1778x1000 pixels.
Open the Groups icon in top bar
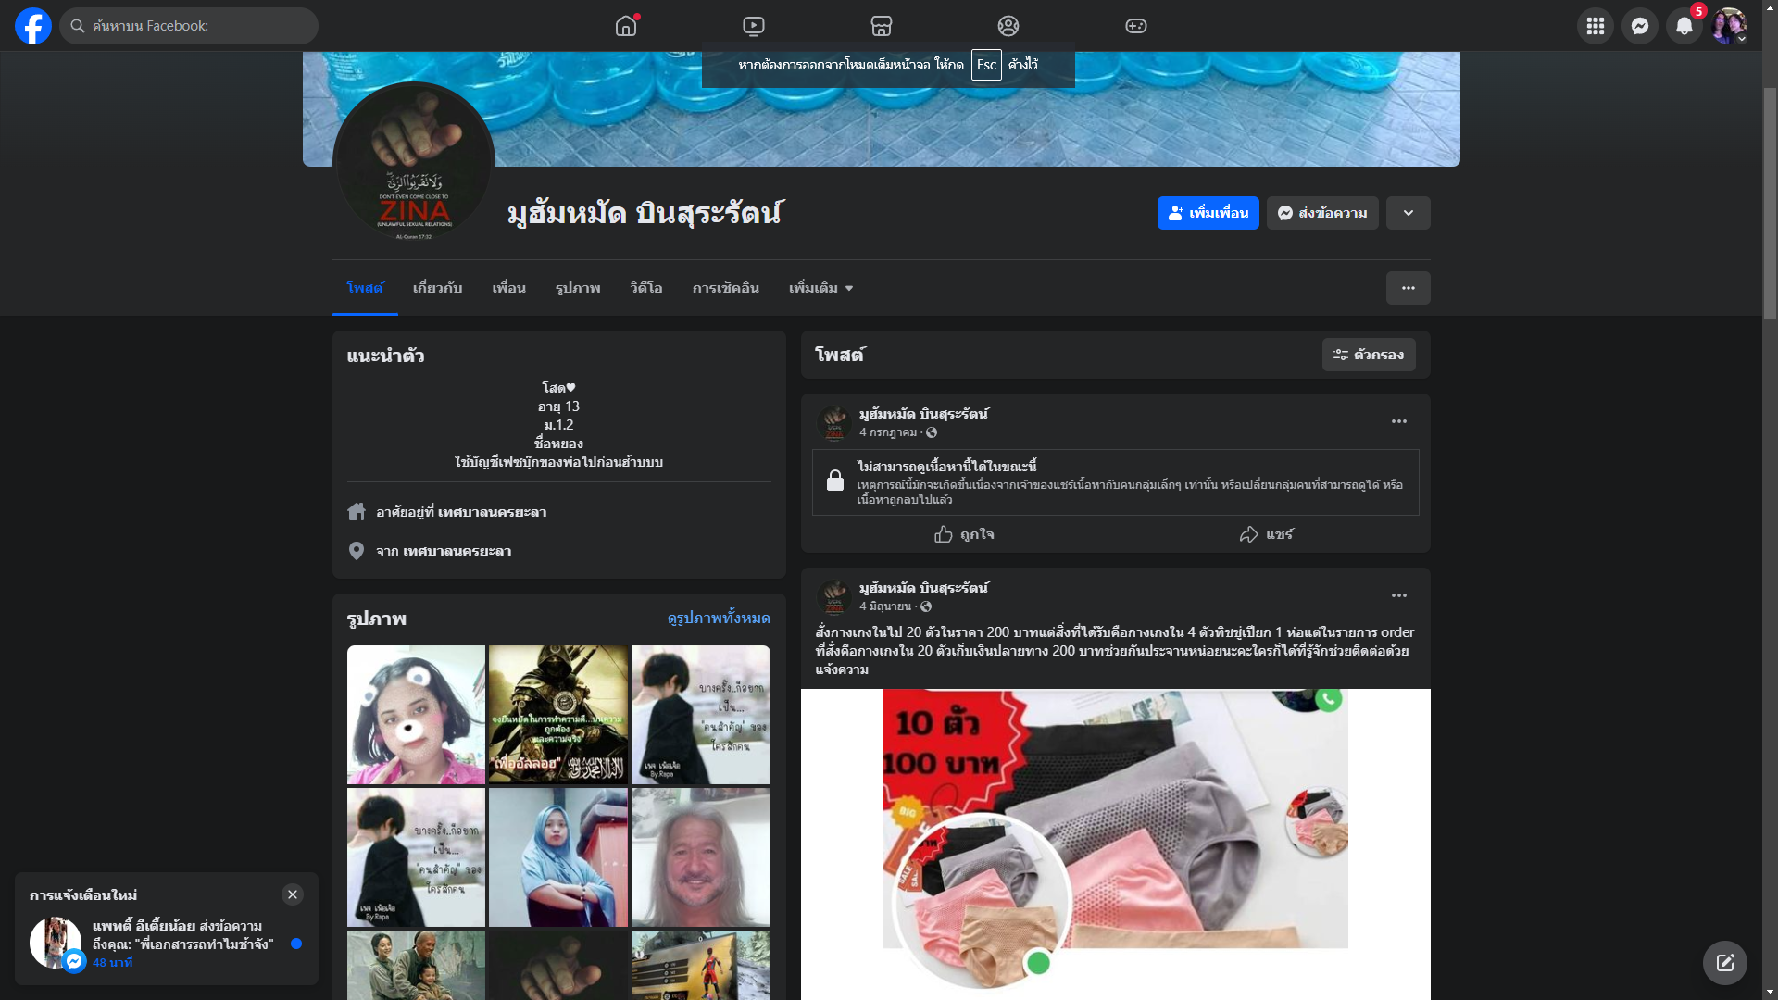coord(1008,26)
